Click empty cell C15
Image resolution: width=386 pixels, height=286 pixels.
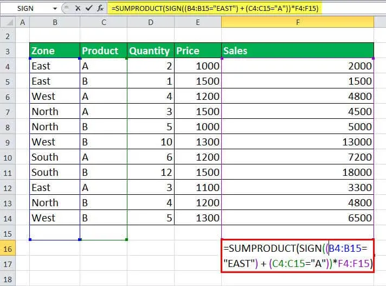click(104, 233)
